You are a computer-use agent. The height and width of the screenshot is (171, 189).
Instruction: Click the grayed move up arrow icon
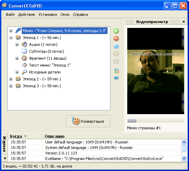pos(116,54)
